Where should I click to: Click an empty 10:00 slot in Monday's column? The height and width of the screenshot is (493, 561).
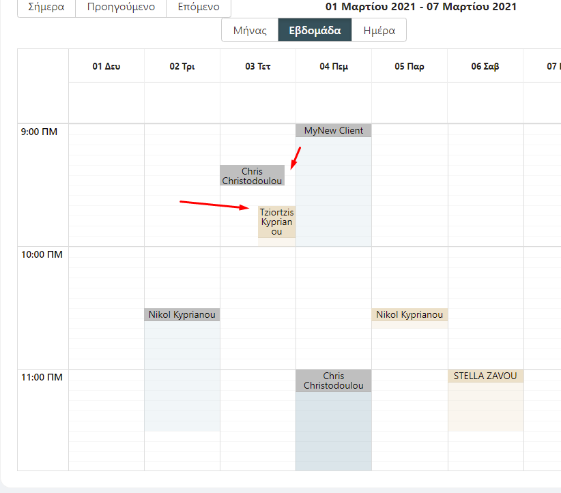coord(106,286)
